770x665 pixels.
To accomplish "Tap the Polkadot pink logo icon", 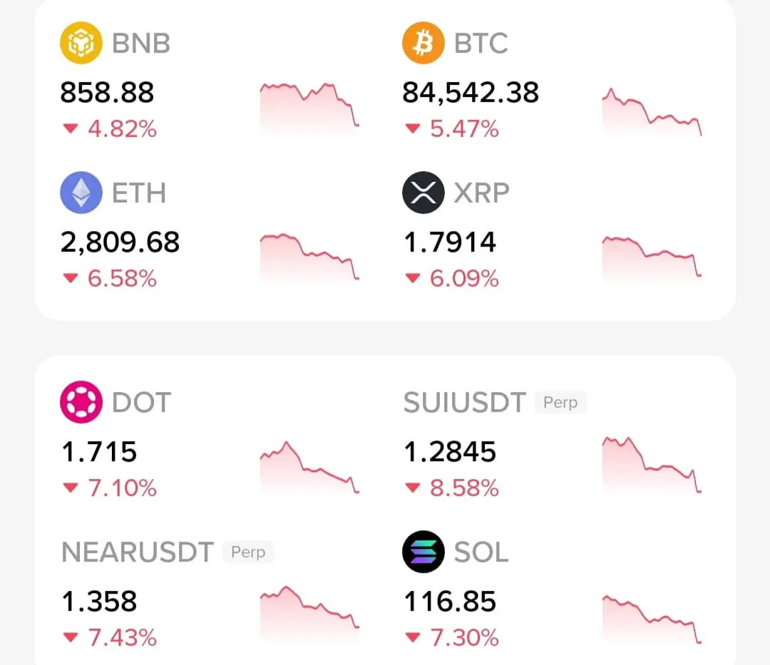I will coord(81,402).
